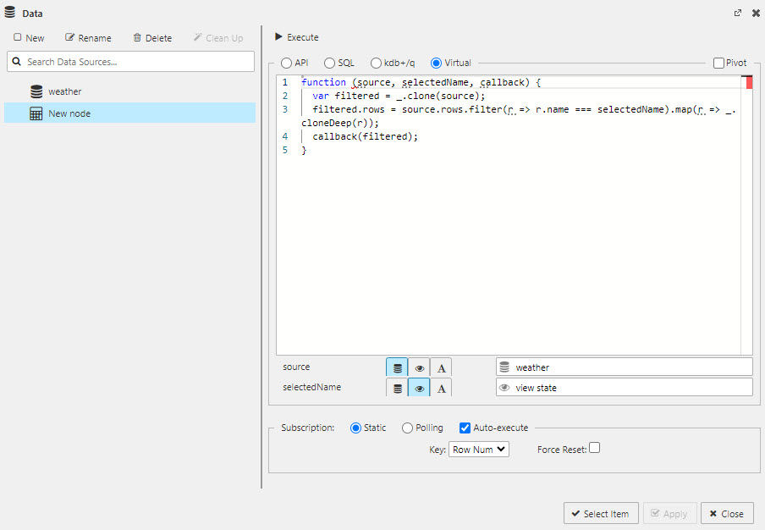Select the SQL radio button
765x530 pixels.
point(328,62)
